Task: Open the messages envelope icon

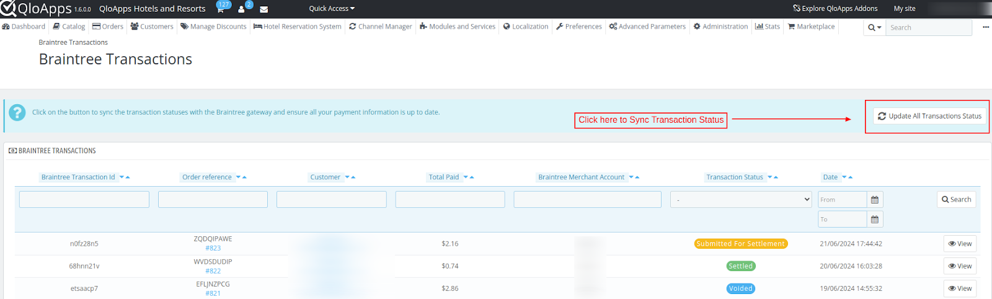Action: pos(263,9)
